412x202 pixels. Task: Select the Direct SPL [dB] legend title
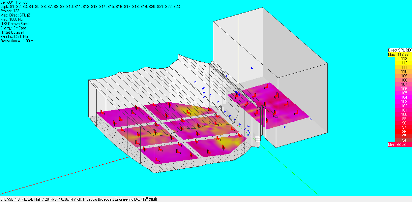[400, 50]
